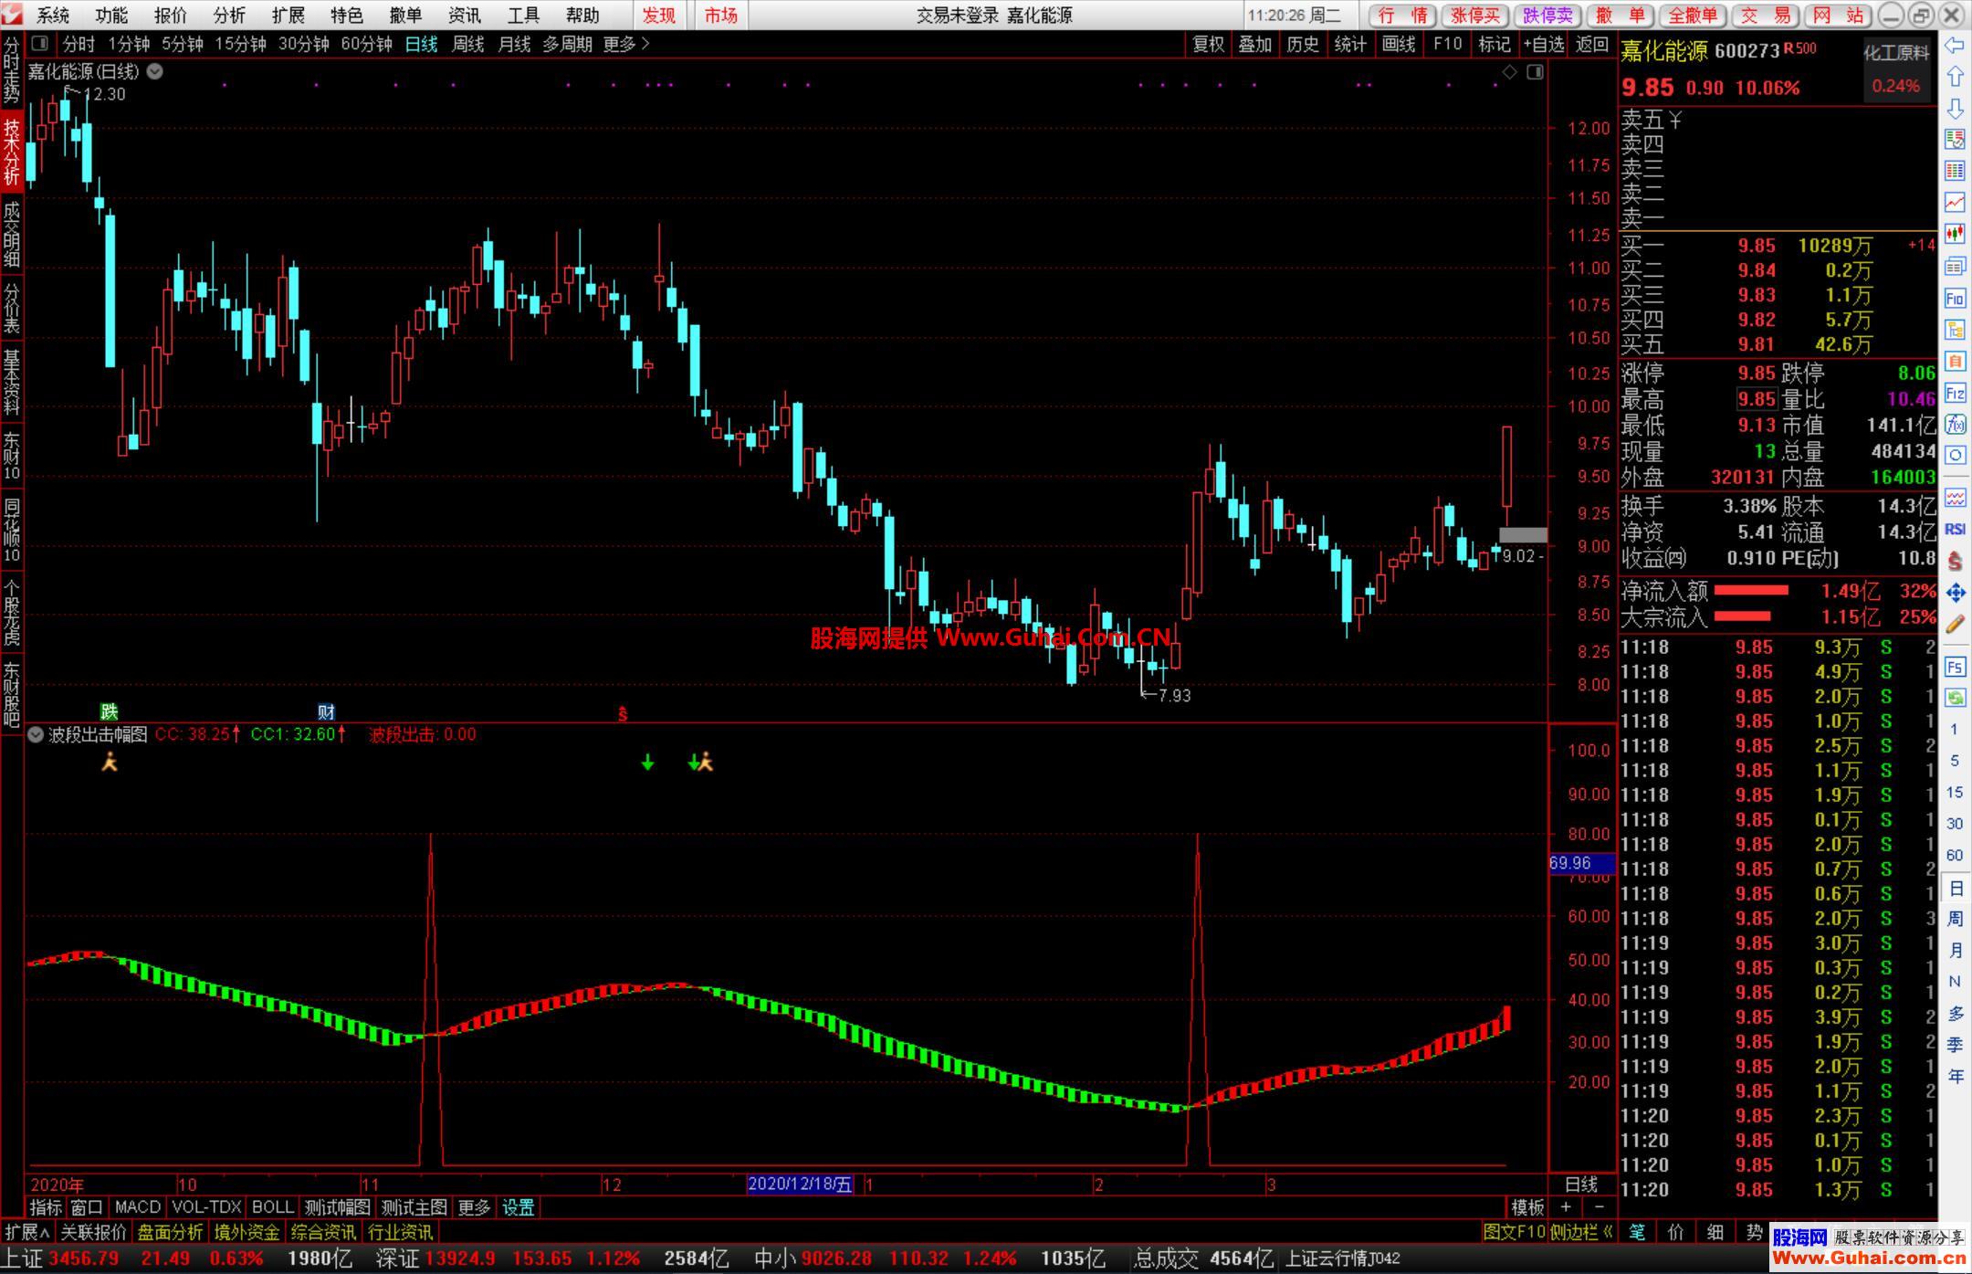Click the blue four-way move arrows icon
The width and height of the screenshot is (1972, 1274).
click(x=1955, y=593)
